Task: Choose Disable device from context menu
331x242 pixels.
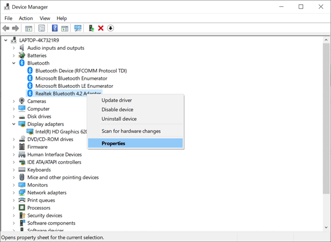Action: (135, 110)
